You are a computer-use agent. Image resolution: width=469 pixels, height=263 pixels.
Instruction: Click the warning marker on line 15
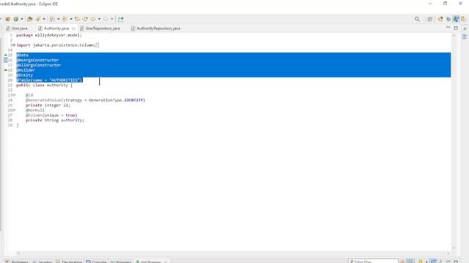click(5, 55)
